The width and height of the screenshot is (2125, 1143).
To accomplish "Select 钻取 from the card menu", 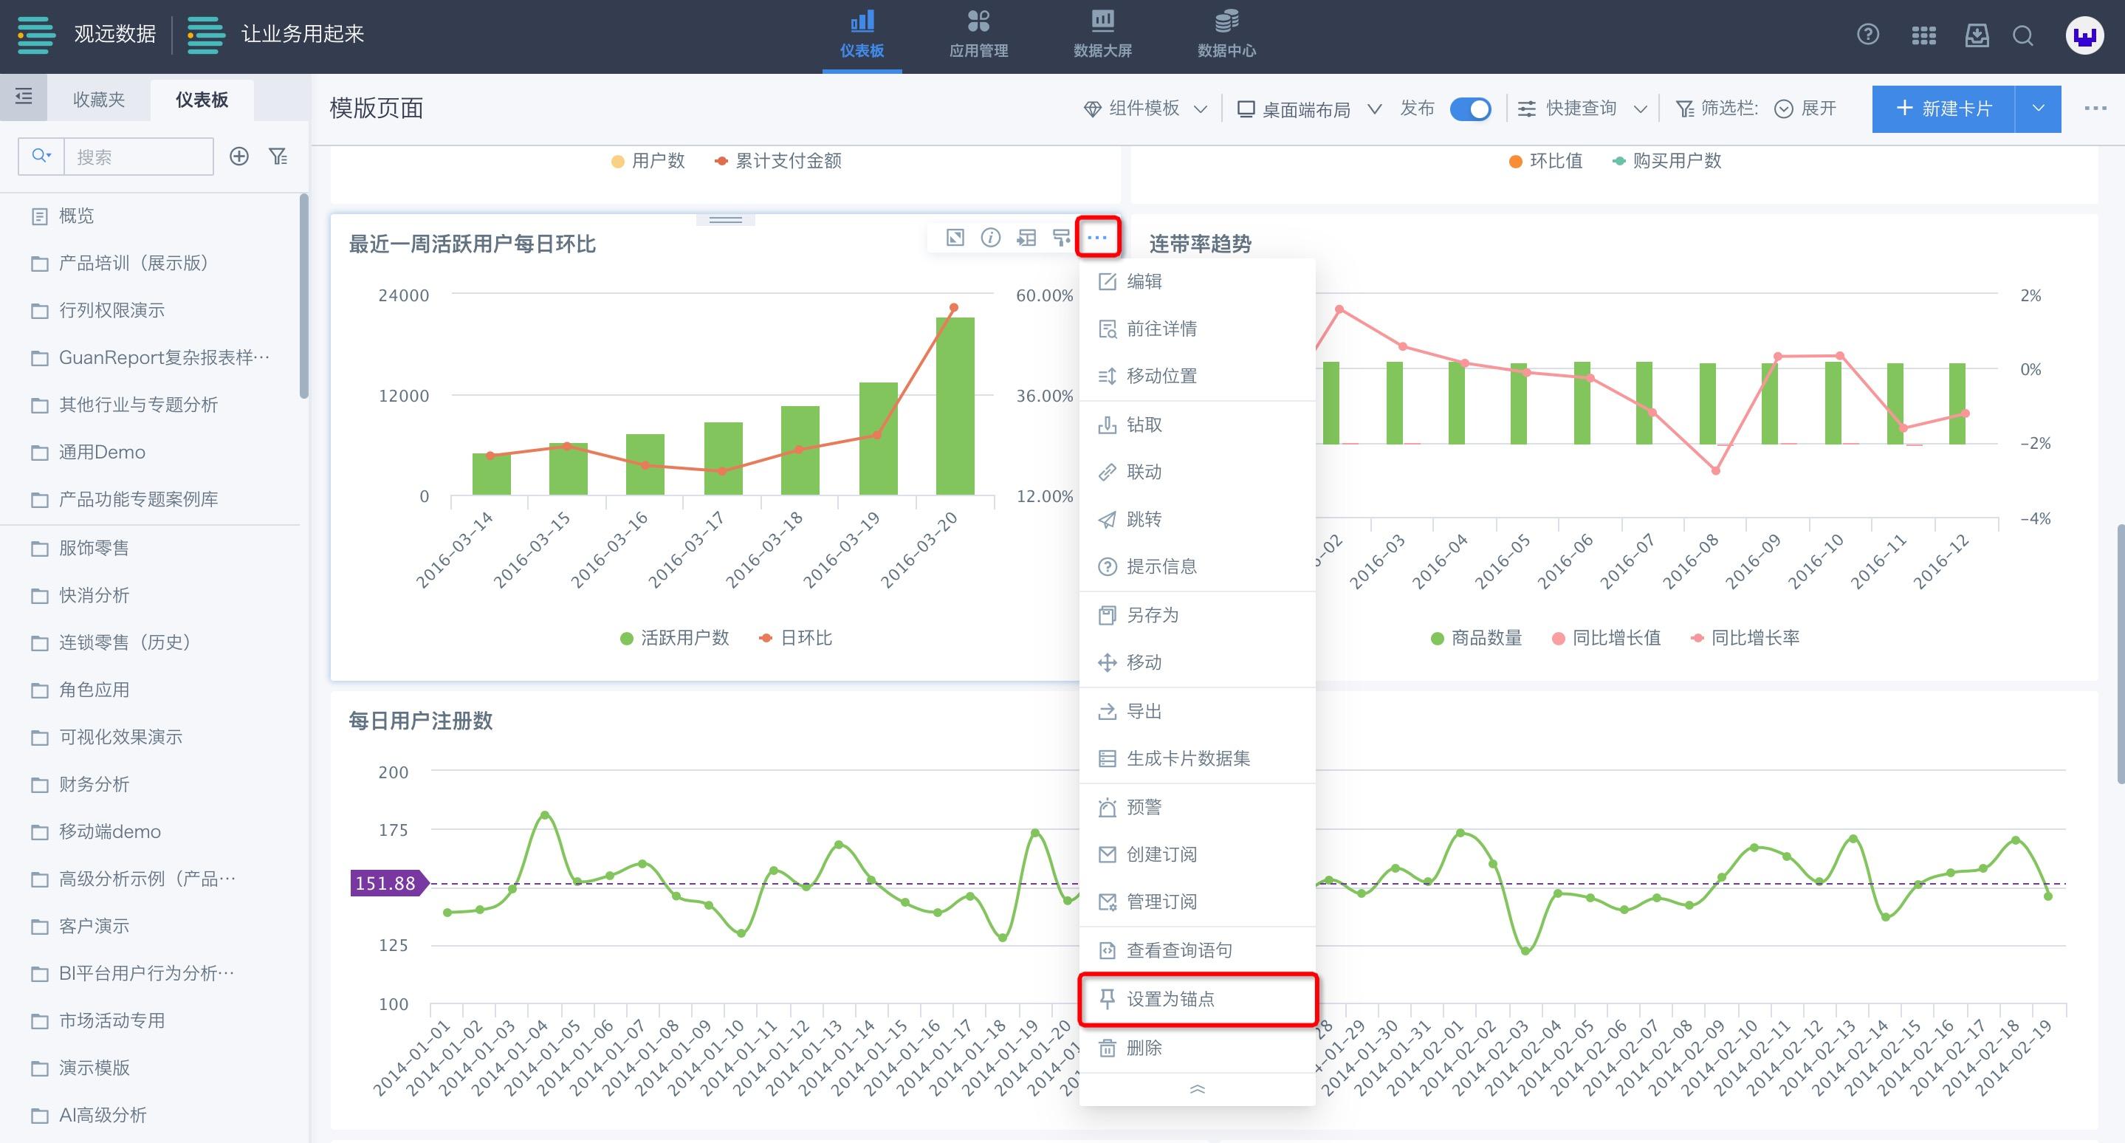I will 1197,425.
